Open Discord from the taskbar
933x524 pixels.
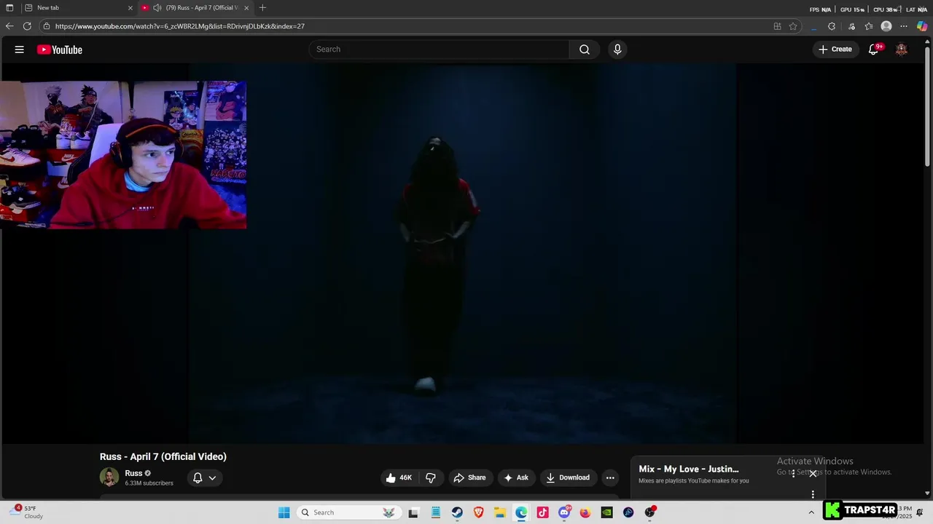(x=564, y=512)
